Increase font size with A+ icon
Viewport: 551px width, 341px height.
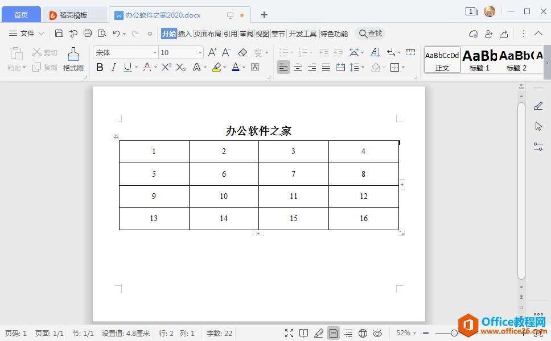(212, 52)
